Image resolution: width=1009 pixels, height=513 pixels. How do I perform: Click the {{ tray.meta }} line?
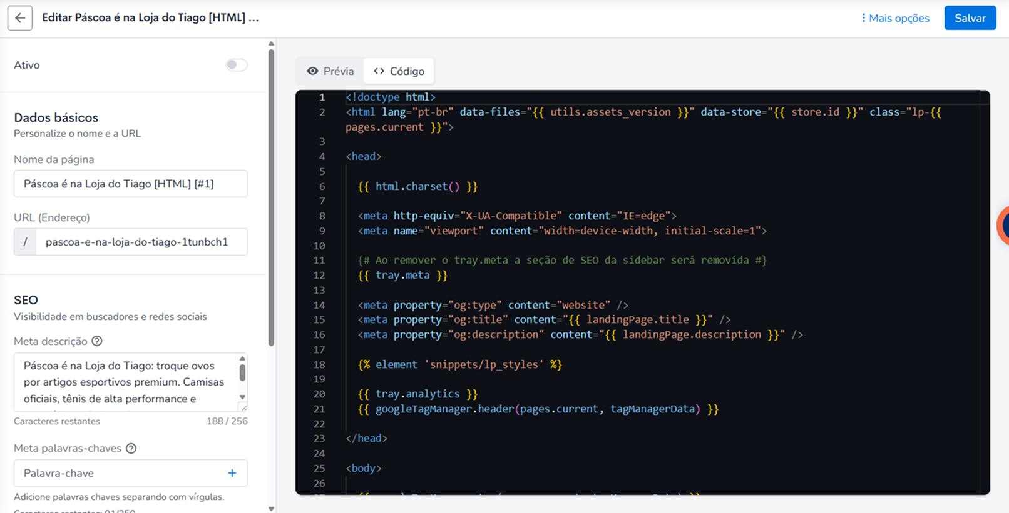402,275
